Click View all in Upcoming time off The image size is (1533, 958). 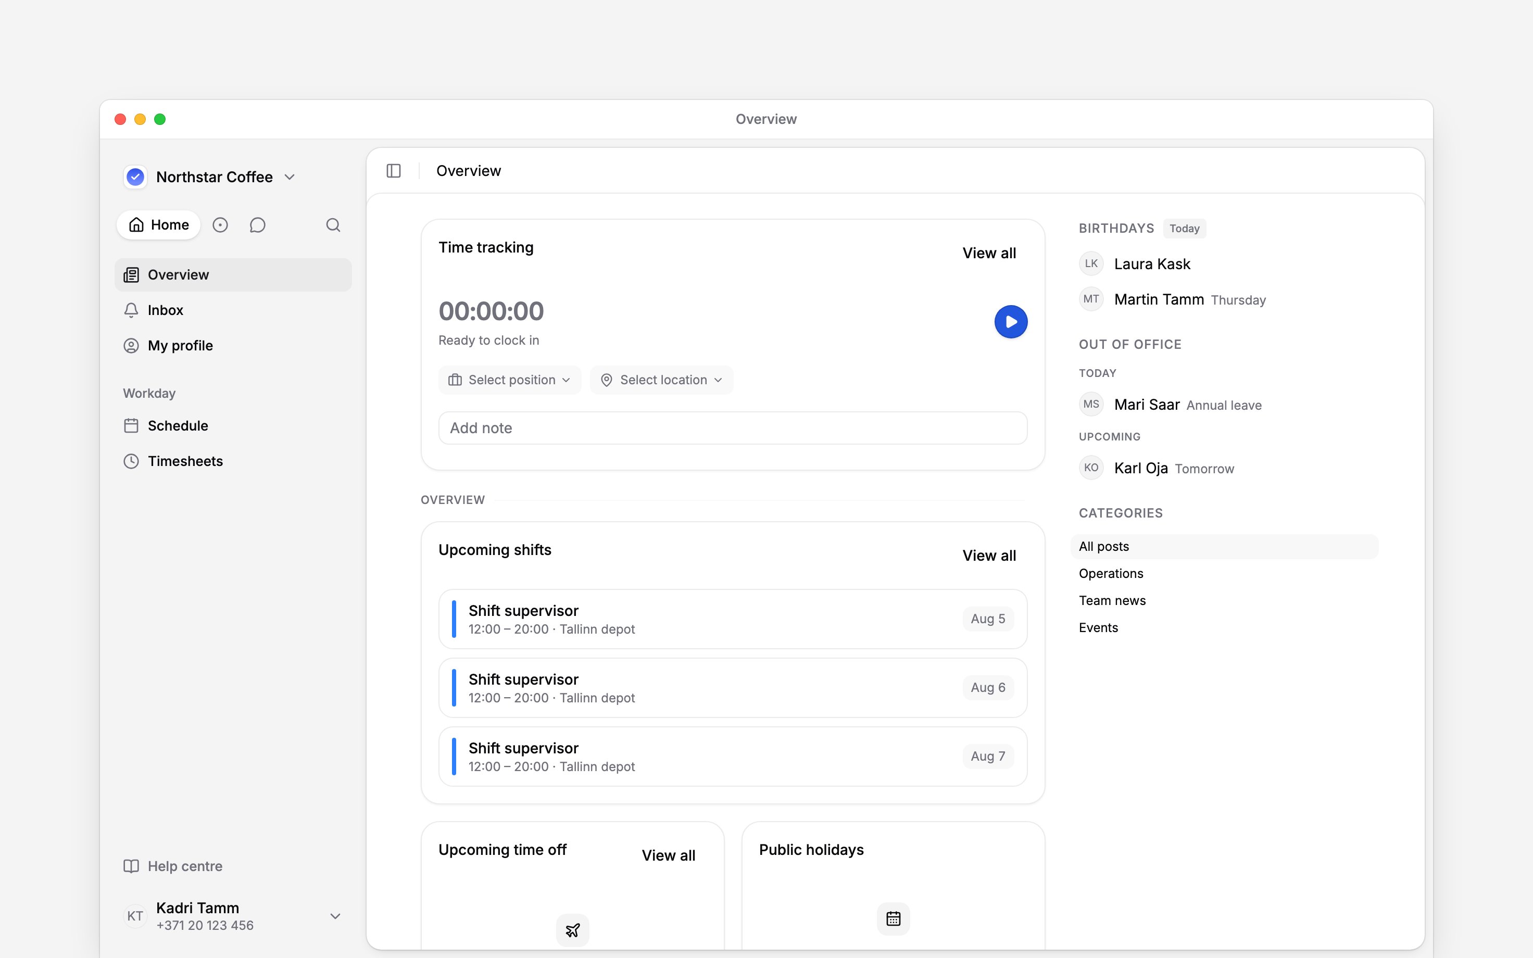[x=668, y=855]
